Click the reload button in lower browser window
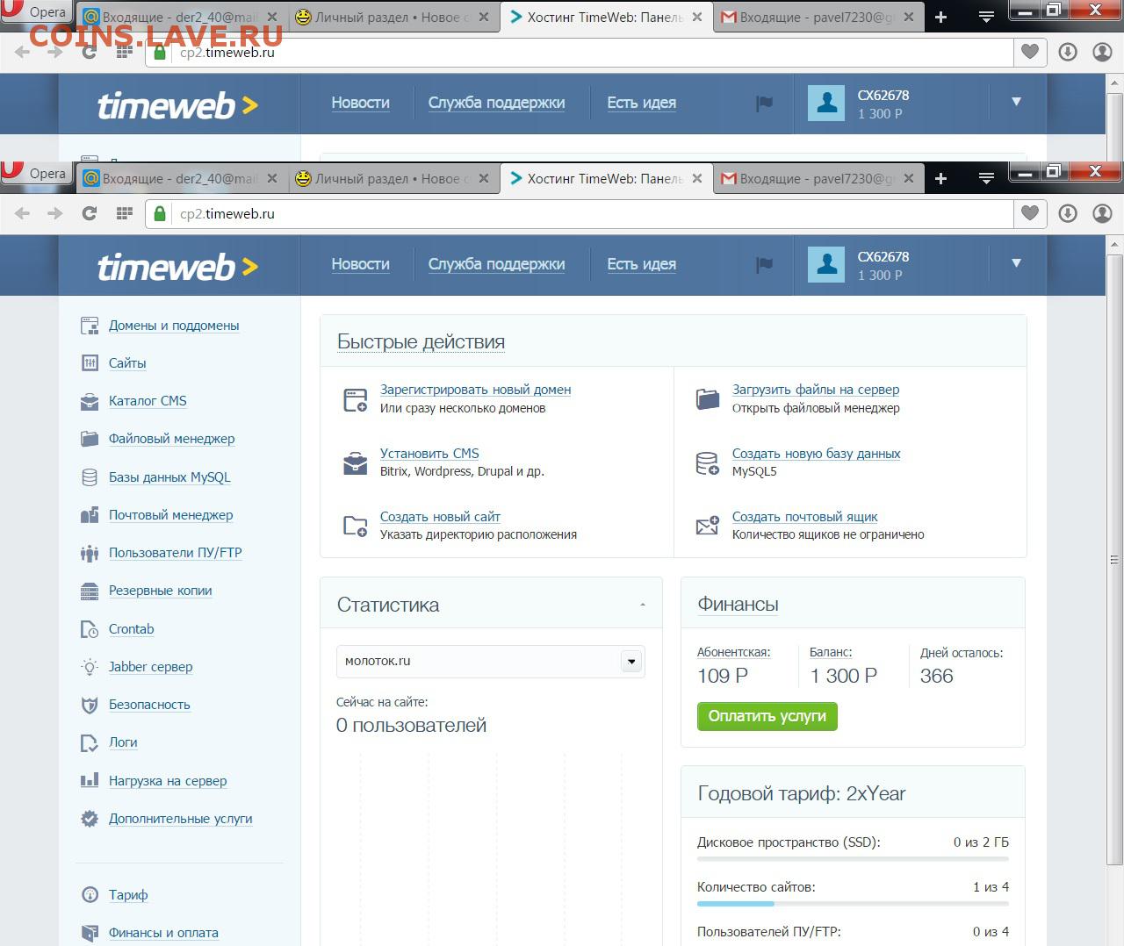 pos(90,213)
